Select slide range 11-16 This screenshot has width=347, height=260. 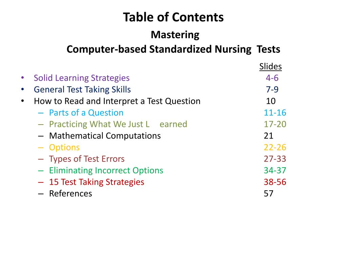click(275, 113)
